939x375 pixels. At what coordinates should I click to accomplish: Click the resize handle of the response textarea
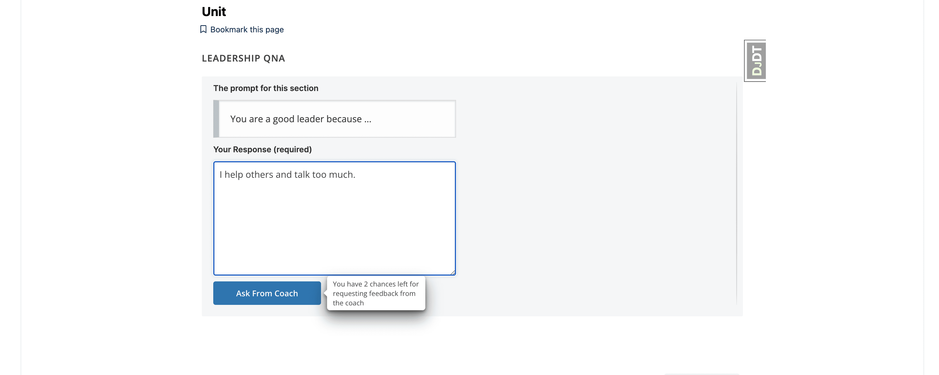tap(453, 272)
